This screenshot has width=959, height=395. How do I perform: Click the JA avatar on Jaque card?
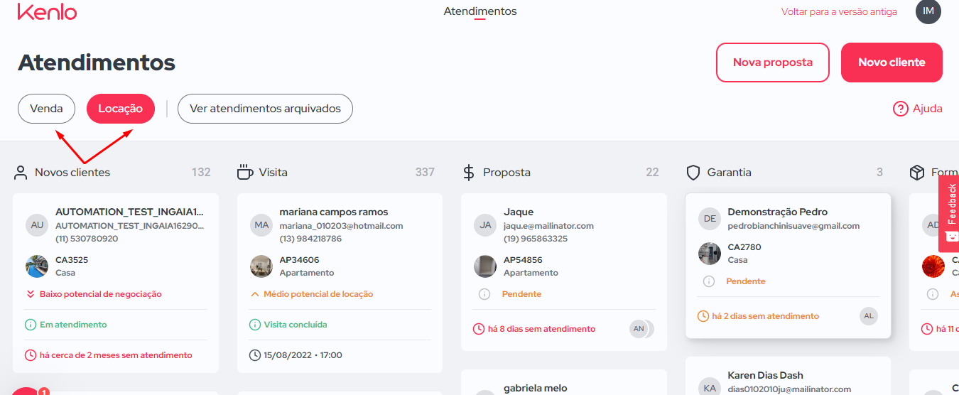tap(485, 225)
